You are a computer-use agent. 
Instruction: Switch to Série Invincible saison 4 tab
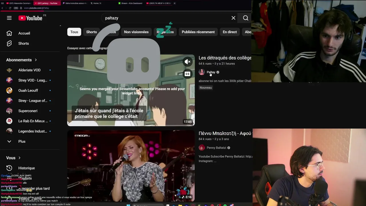coord(75,3)
